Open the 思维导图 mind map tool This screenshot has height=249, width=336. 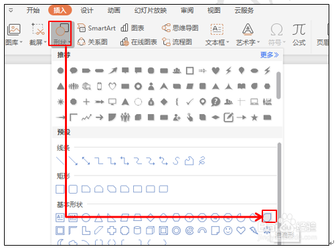[x=180, y=28]
